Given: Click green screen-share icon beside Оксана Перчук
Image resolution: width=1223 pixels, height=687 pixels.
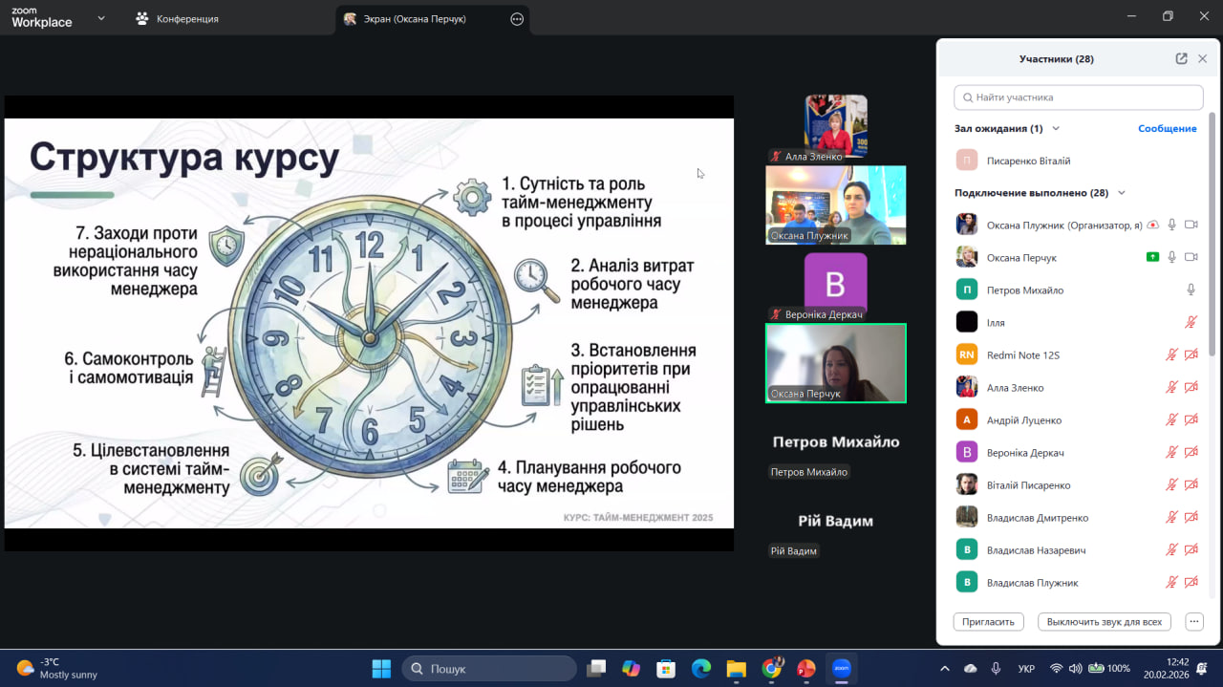Looking at the screenshot, I should point(1153,257).
